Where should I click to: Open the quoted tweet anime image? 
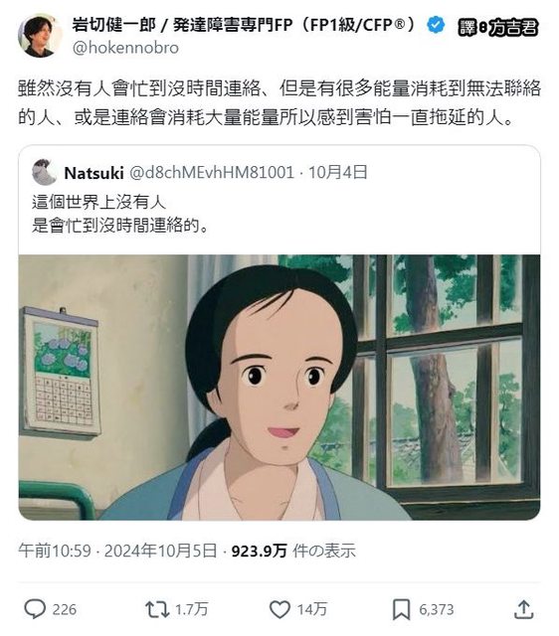pos(279,387)
